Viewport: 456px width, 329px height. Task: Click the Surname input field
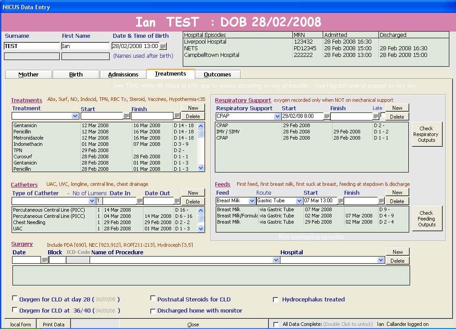32,46
